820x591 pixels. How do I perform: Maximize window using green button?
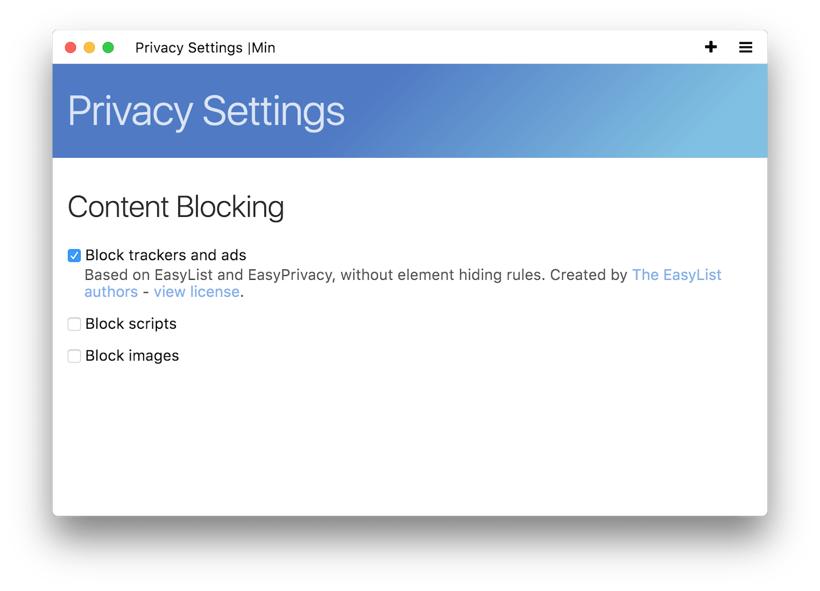(108, 48)
